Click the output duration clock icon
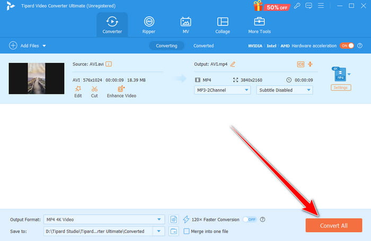371x241 pixels. 289,80
